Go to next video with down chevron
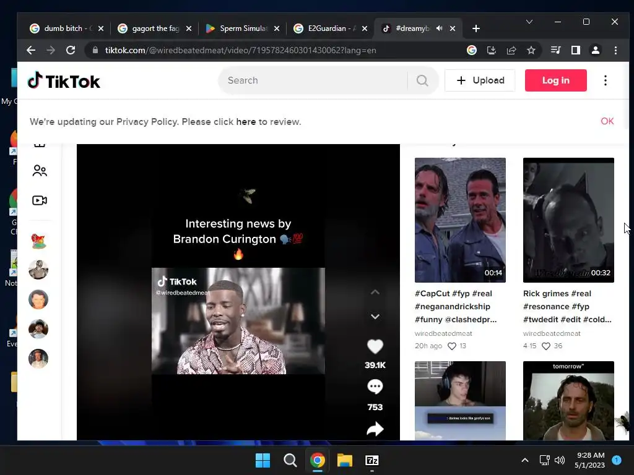The height and width of the screenshot is (475, 634). tap(375, 316)
